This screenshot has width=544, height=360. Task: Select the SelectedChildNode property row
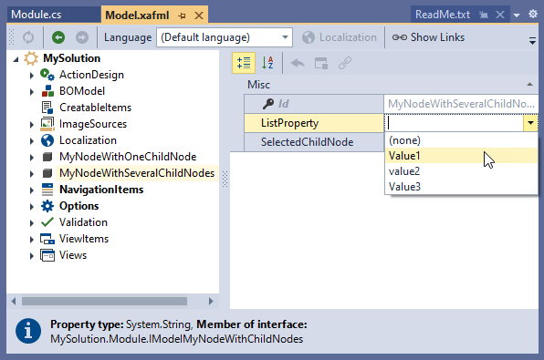(314, 142)
